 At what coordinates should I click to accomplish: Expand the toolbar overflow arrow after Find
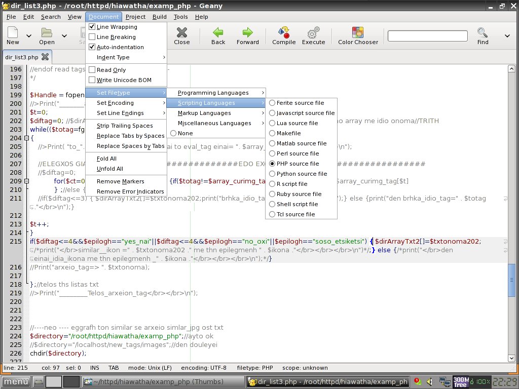(507, 36)
